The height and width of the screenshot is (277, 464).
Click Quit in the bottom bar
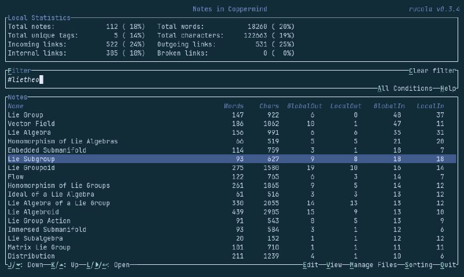click(448, 265)
